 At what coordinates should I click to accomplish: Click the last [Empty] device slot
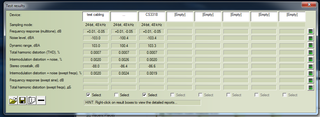coord(292,16)
